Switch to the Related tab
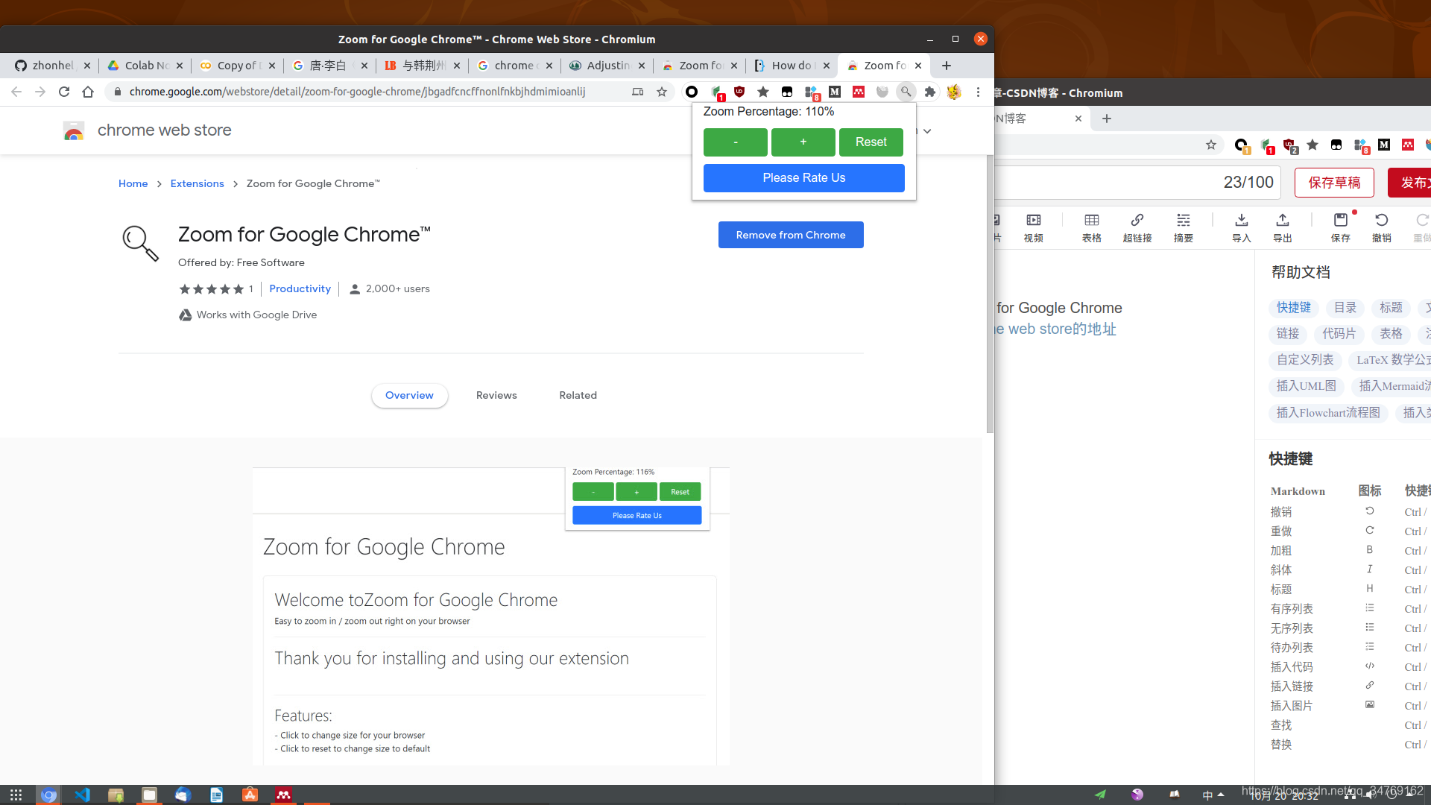Screen dimensions: 1431x805 point(578,395)
